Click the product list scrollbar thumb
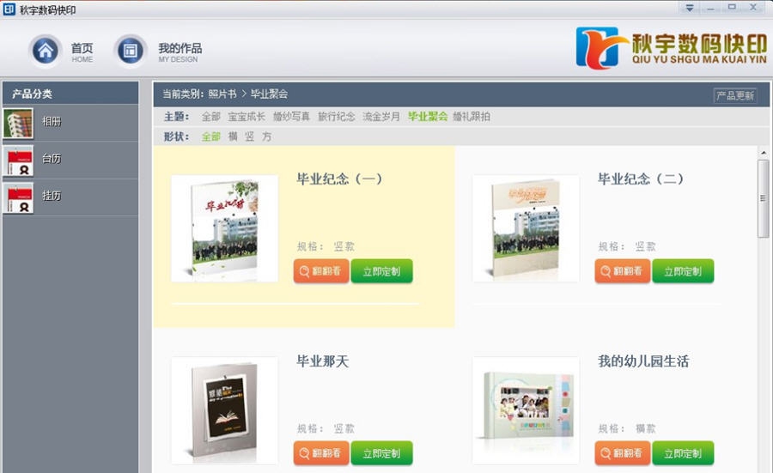Screen dimensions: 773x473 (x=764, y=198)
